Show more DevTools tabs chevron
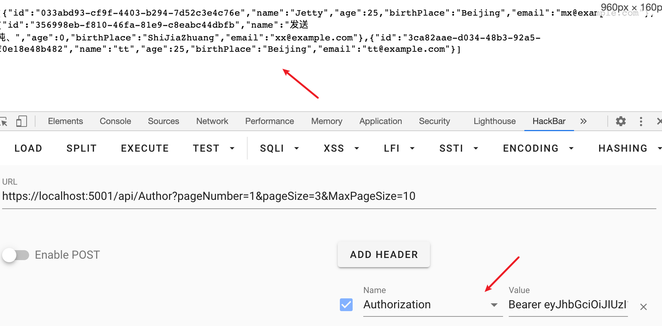 point(583,122)
